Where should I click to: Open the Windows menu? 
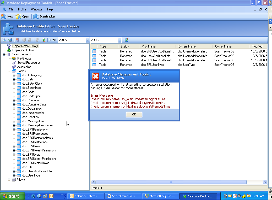pos(36,9)
